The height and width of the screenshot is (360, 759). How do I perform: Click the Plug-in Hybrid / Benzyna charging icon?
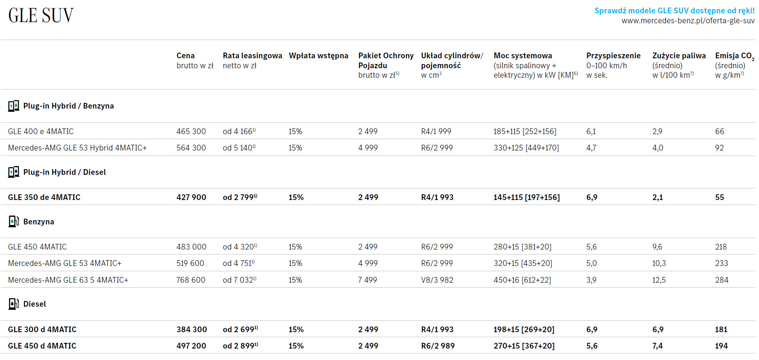(x=13, y=106)
